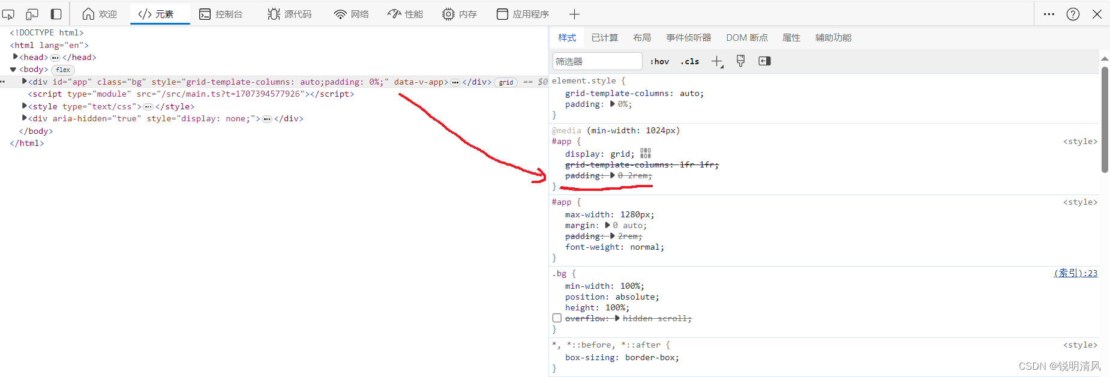Viewport: 1110px width, 377px height.
Task: Activate the inspect element picker icon
Action: (x=8, y=14)
